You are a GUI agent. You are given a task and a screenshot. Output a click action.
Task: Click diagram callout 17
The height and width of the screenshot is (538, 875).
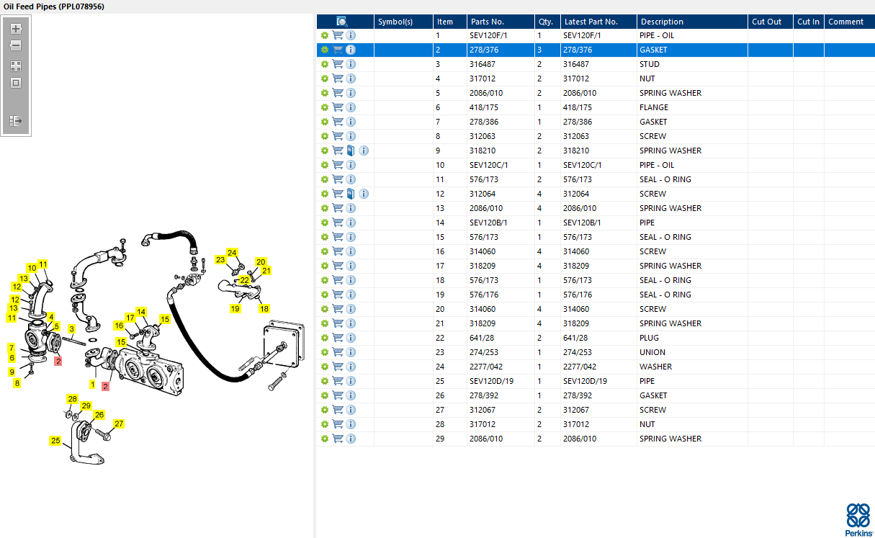click(x=130, y=318)
